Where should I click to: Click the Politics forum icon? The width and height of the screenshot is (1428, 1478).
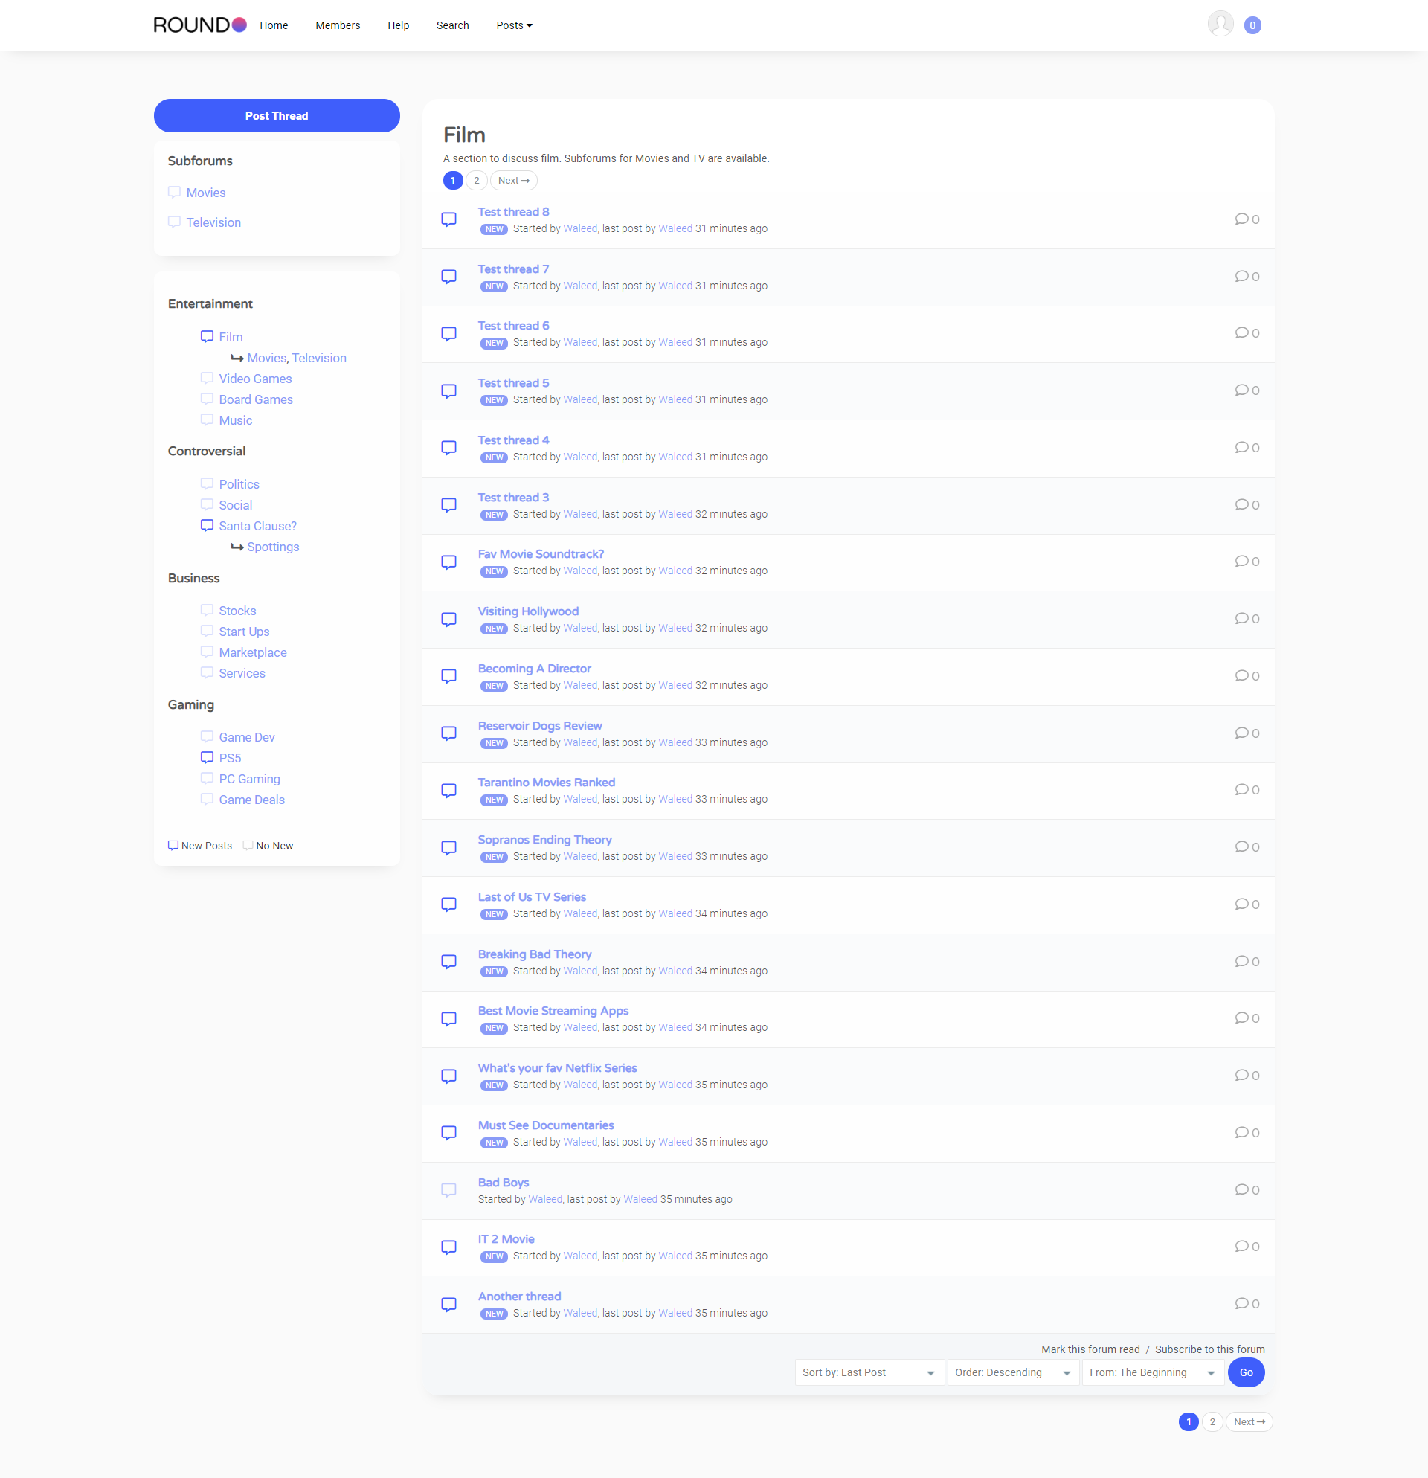[x=207, y=483]
